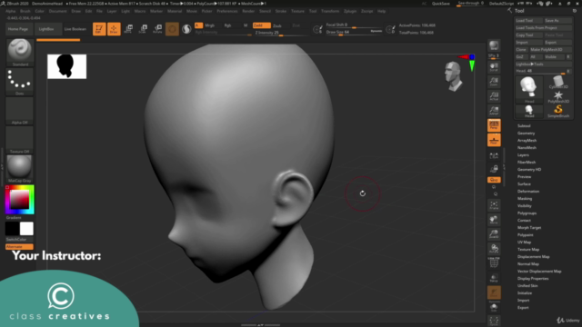Viewport: 582px width, 327px height.
Task: Pick the Rotate transform icon
Action: point(157,29)
